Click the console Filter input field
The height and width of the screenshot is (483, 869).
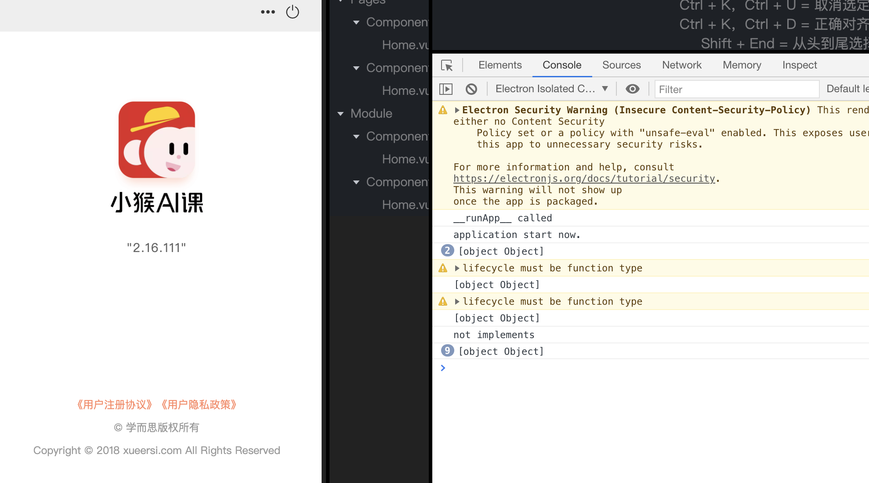click(736, 90)
